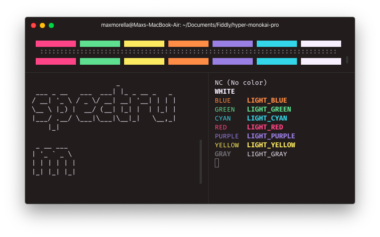The height and width of the screenshot is (237, 380).
Task: Click the green maximize window button
Action: (51, 25)
